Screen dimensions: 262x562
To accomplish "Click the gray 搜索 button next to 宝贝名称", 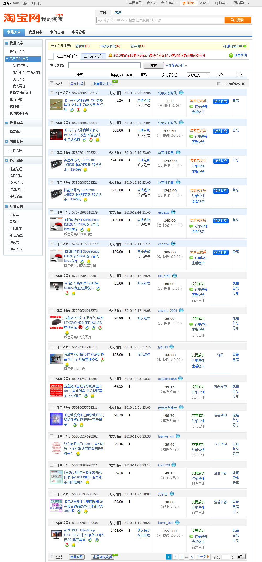I will pyautogui.click(x=154, y=65).
